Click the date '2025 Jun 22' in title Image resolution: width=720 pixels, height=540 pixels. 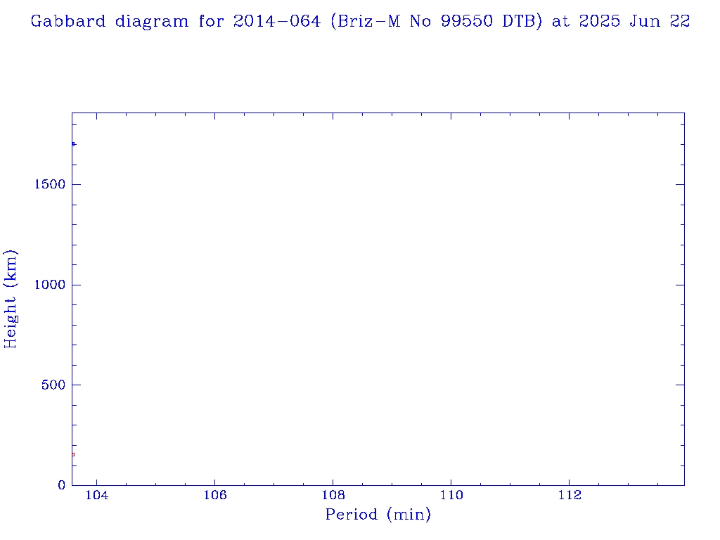(634, 22)
